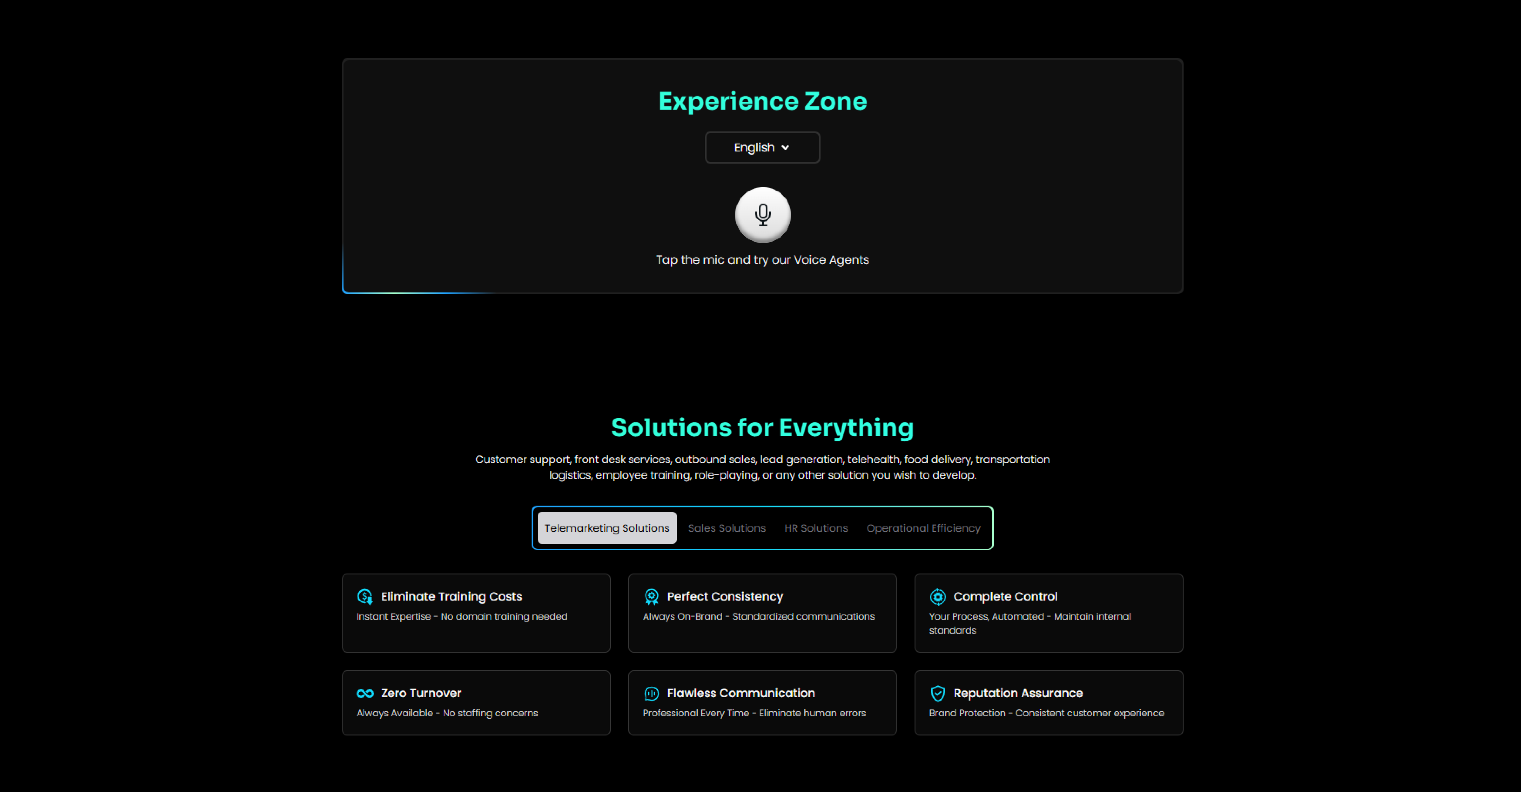Screen dimensions: 1521x792
Task: Open the HR Solutions tab
Action: click(x=815, y=528)
